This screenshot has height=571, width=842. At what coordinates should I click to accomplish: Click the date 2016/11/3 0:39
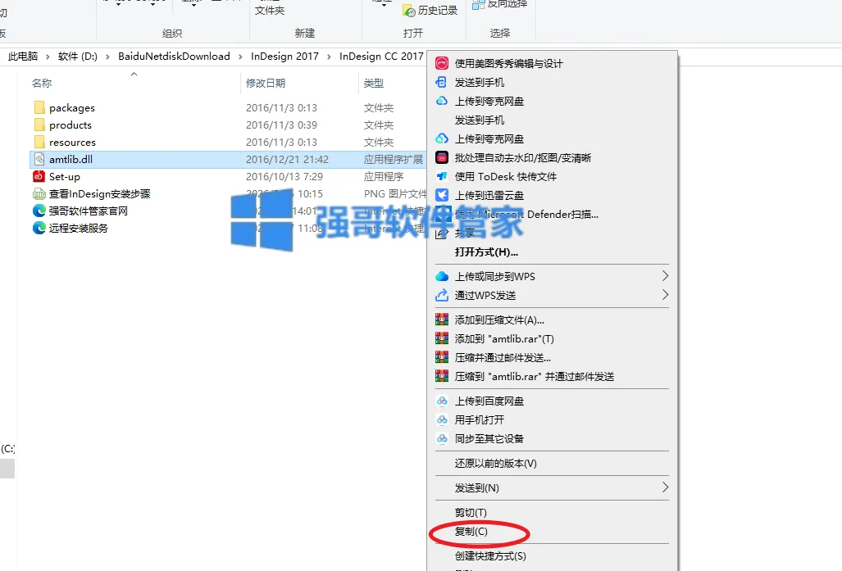point(281,125)
